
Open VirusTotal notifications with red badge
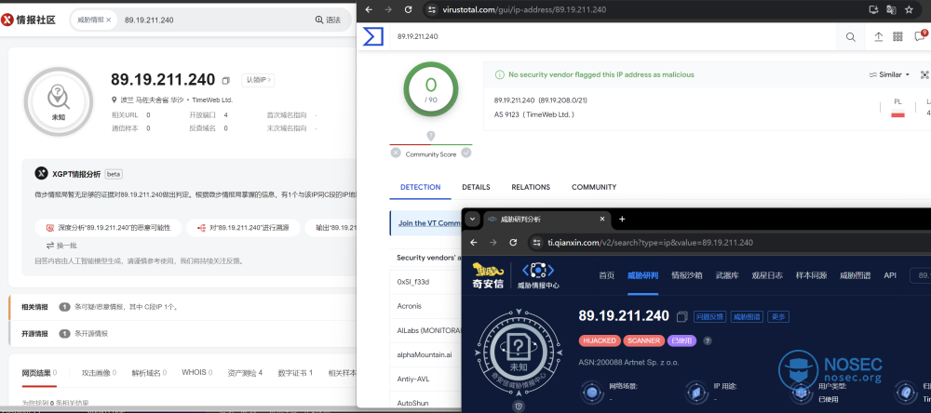pos(920,35)
